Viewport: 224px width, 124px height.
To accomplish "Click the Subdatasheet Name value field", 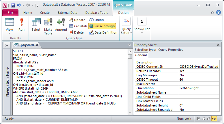I will (x=199, y=92).
